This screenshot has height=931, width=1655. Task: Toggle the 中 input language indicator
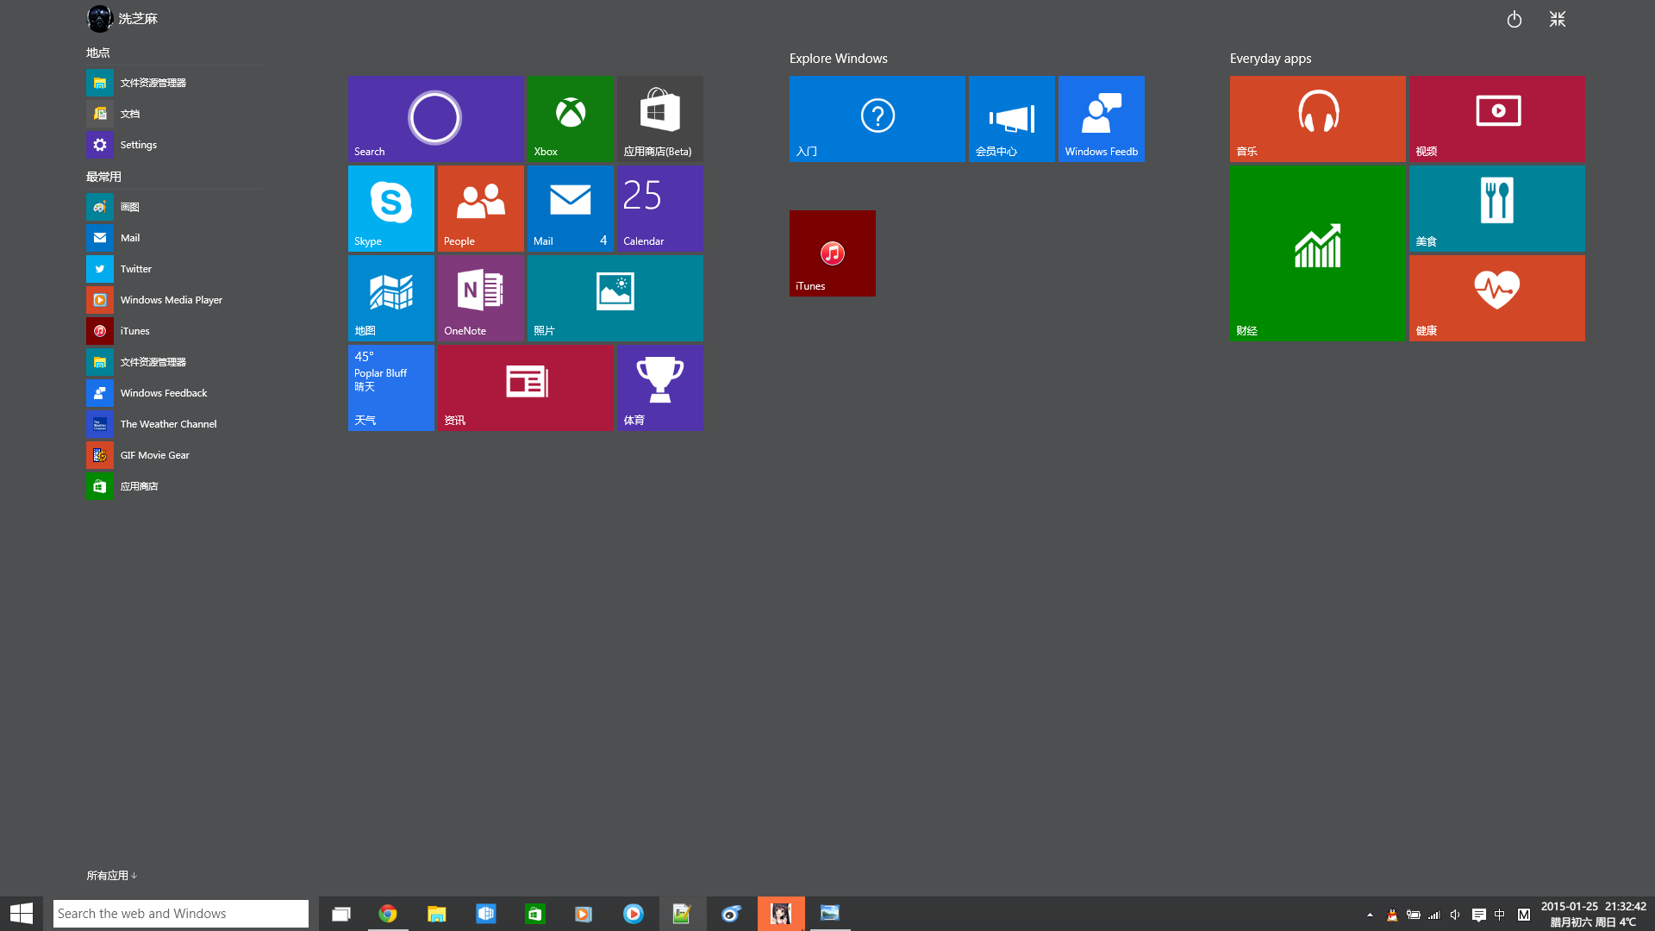tap(1500, 915)
